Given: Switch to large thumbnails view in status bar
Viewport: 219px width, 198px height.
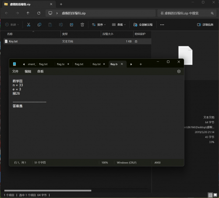Looking at the screenshot, I should coord(215,195).
